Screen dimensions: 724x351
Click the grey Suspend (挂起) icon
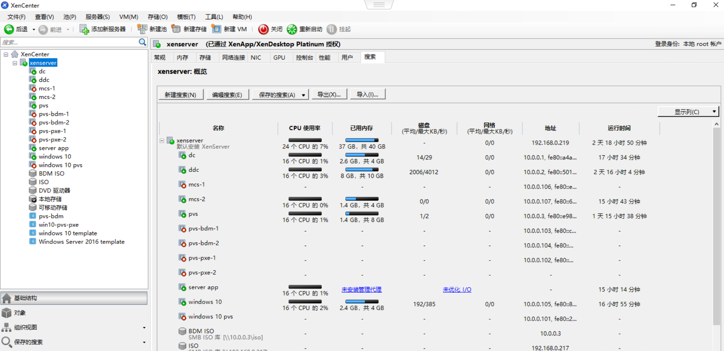click(x=331, y=29)
